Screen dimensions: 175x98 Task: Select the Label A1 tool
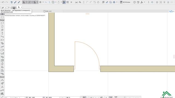[2, 90]
